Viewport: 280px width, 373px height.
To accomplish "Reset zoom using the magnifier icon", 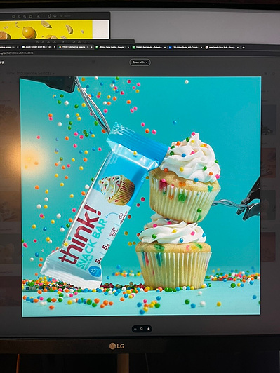I will point(142,329).
